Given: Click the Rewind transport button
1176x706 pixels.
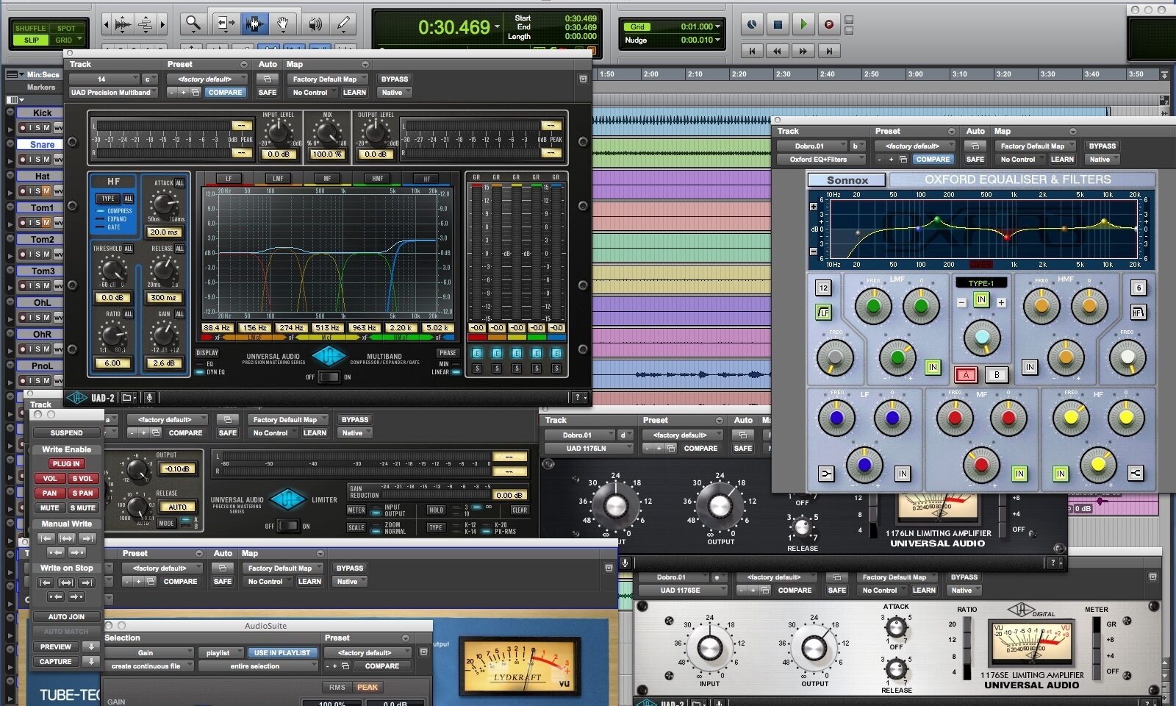Looking at the screenshot, I should point(778,51).
